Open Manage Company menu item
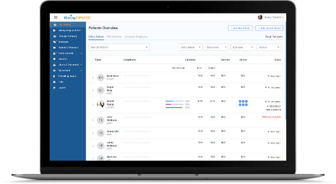The height and width of the screenshot is (184, 336). 68,37
